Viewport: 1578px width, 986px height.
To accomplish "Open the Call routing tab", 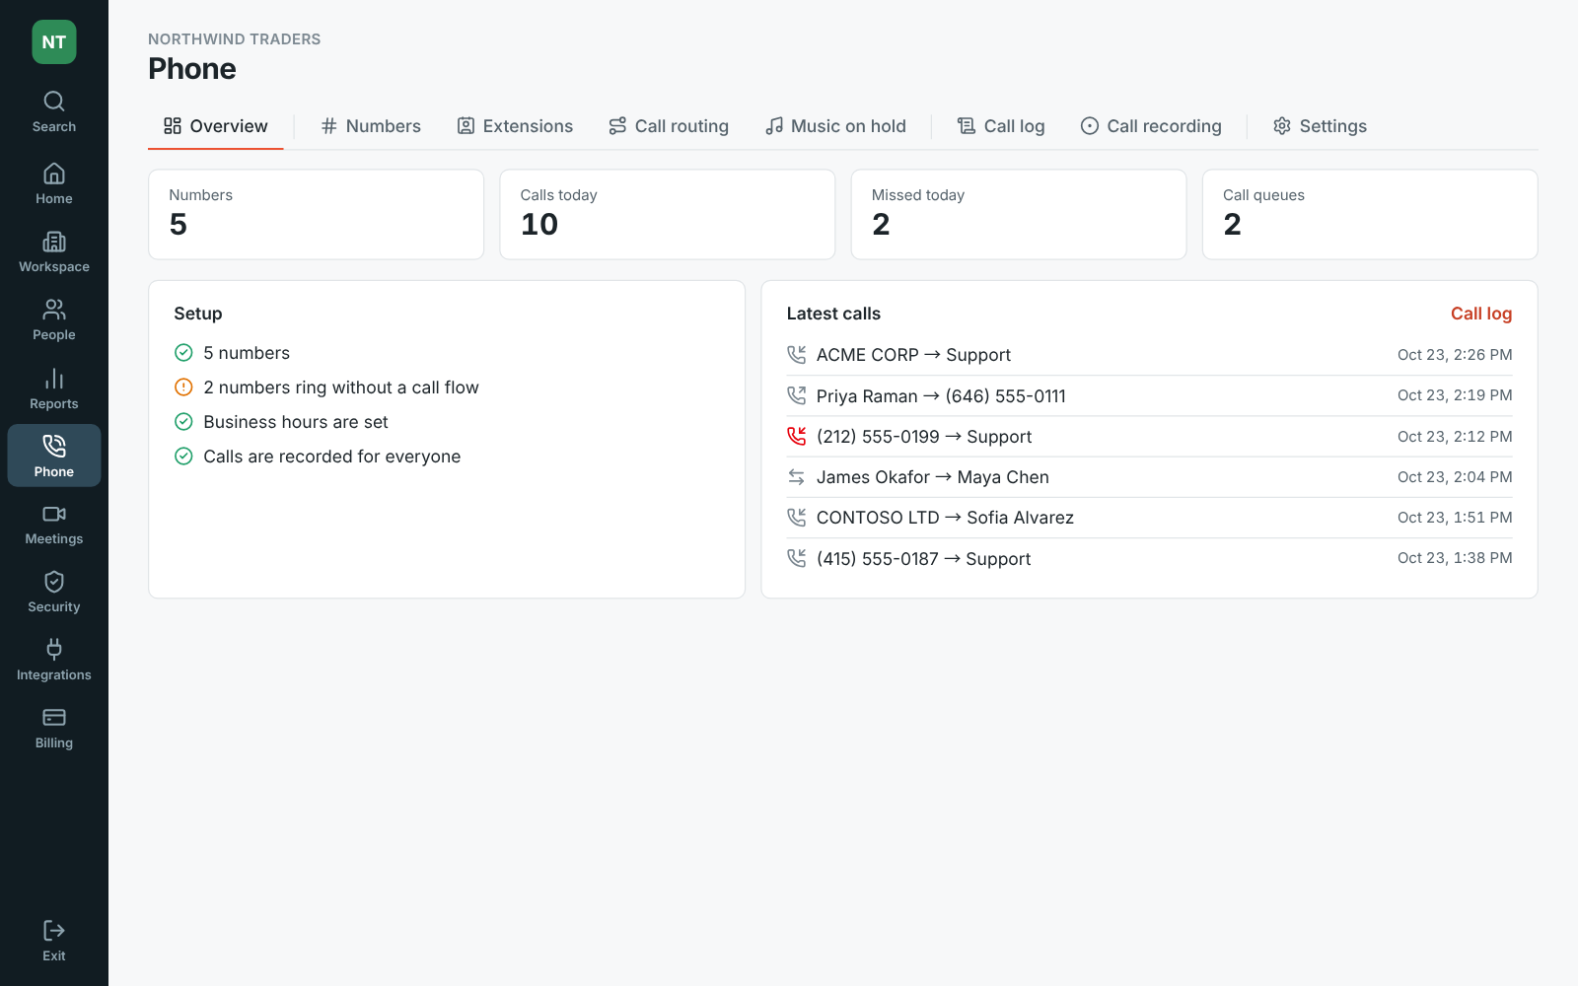I will (669, 126).
